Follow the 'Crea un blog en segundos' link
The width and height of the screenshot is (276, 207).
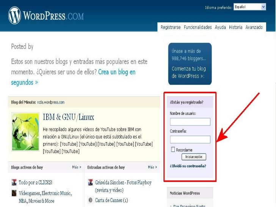click(73, 77)
